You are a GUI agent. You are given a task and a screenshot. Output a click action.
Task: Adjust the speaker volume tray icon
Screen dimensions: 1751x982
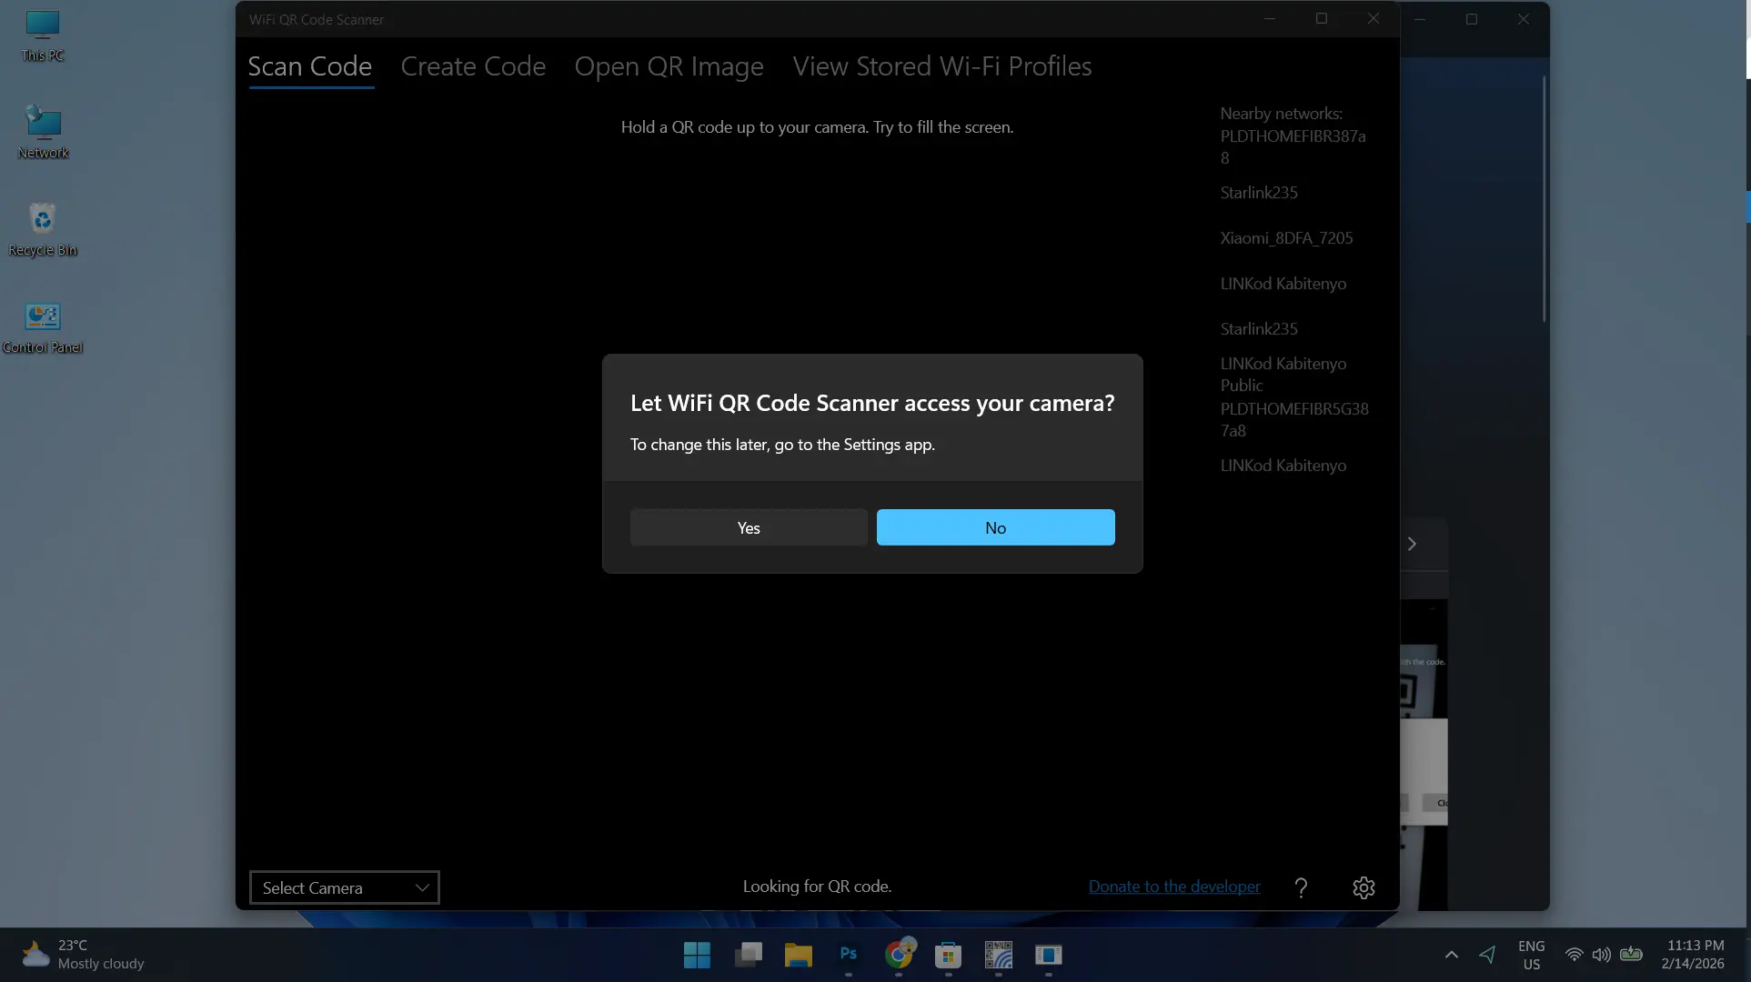1602,955
